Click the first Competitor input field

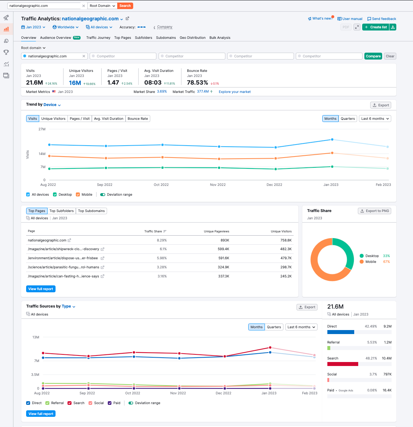point(123,56)
